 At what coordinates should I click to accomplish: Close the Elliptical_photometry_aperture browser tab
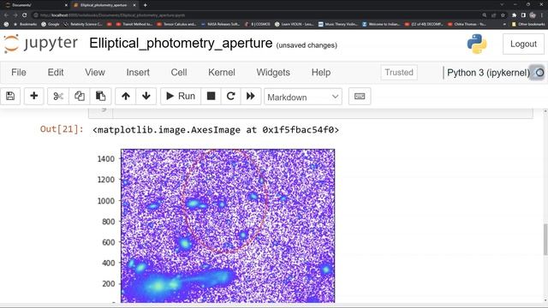134,5
